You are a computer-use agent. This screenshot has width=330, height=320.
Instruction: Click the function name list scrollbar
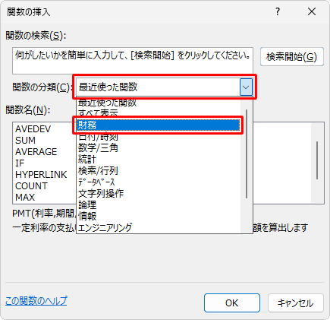coord(317,160)
